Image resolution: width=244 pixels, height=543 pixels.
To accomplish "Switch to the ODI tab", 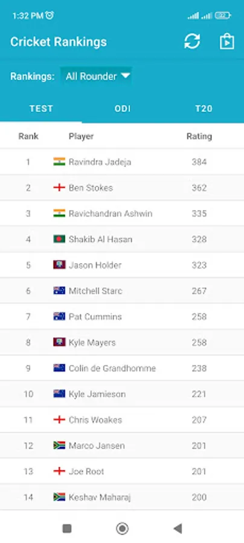I will click(123, 109).
